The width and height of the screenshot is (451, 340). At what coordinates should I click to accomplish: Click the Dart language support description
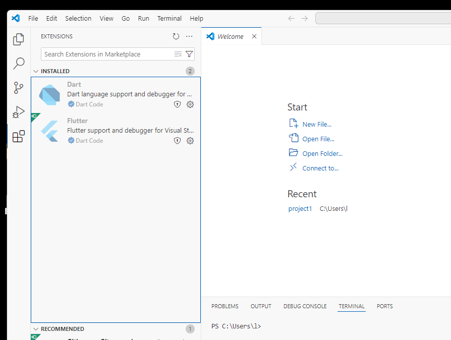(130, 94)
